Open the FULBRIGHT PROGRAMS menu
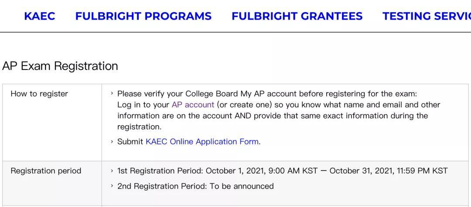This screenshot has height=207, width=471. [x=143, y=16]
